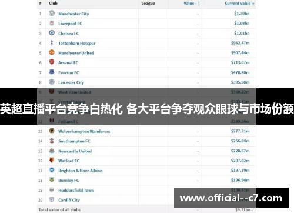Sort table by Value column
This screenshot has width=294, height=213.
coord(192,4)
